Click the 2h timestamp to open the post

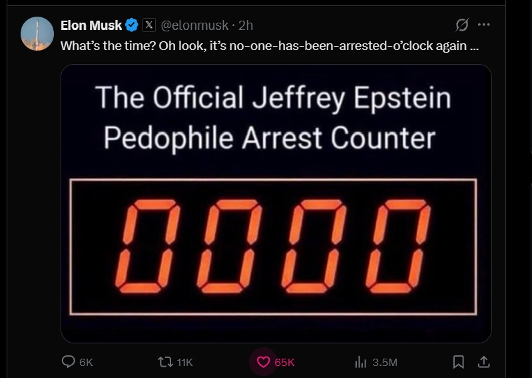[x=246, y=25]
